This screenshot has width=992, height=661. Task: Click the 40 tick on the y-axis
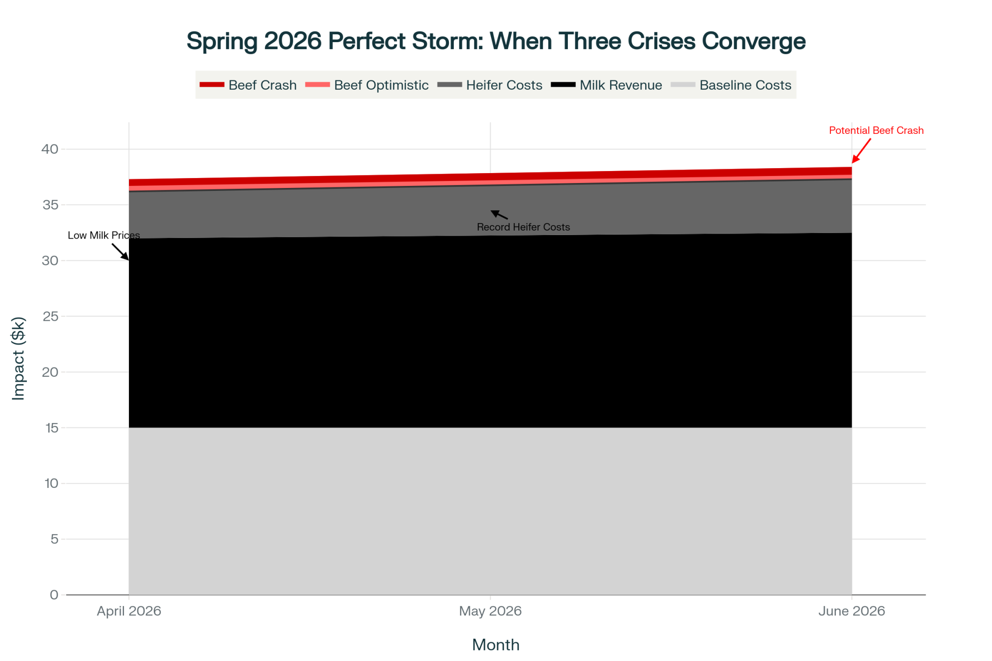pos(50,149)
